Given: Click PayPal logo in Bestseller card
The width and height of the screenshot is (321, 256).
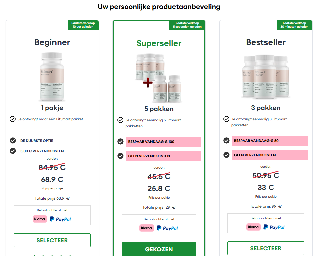Looking at the screenshot, I should (274, 227).
